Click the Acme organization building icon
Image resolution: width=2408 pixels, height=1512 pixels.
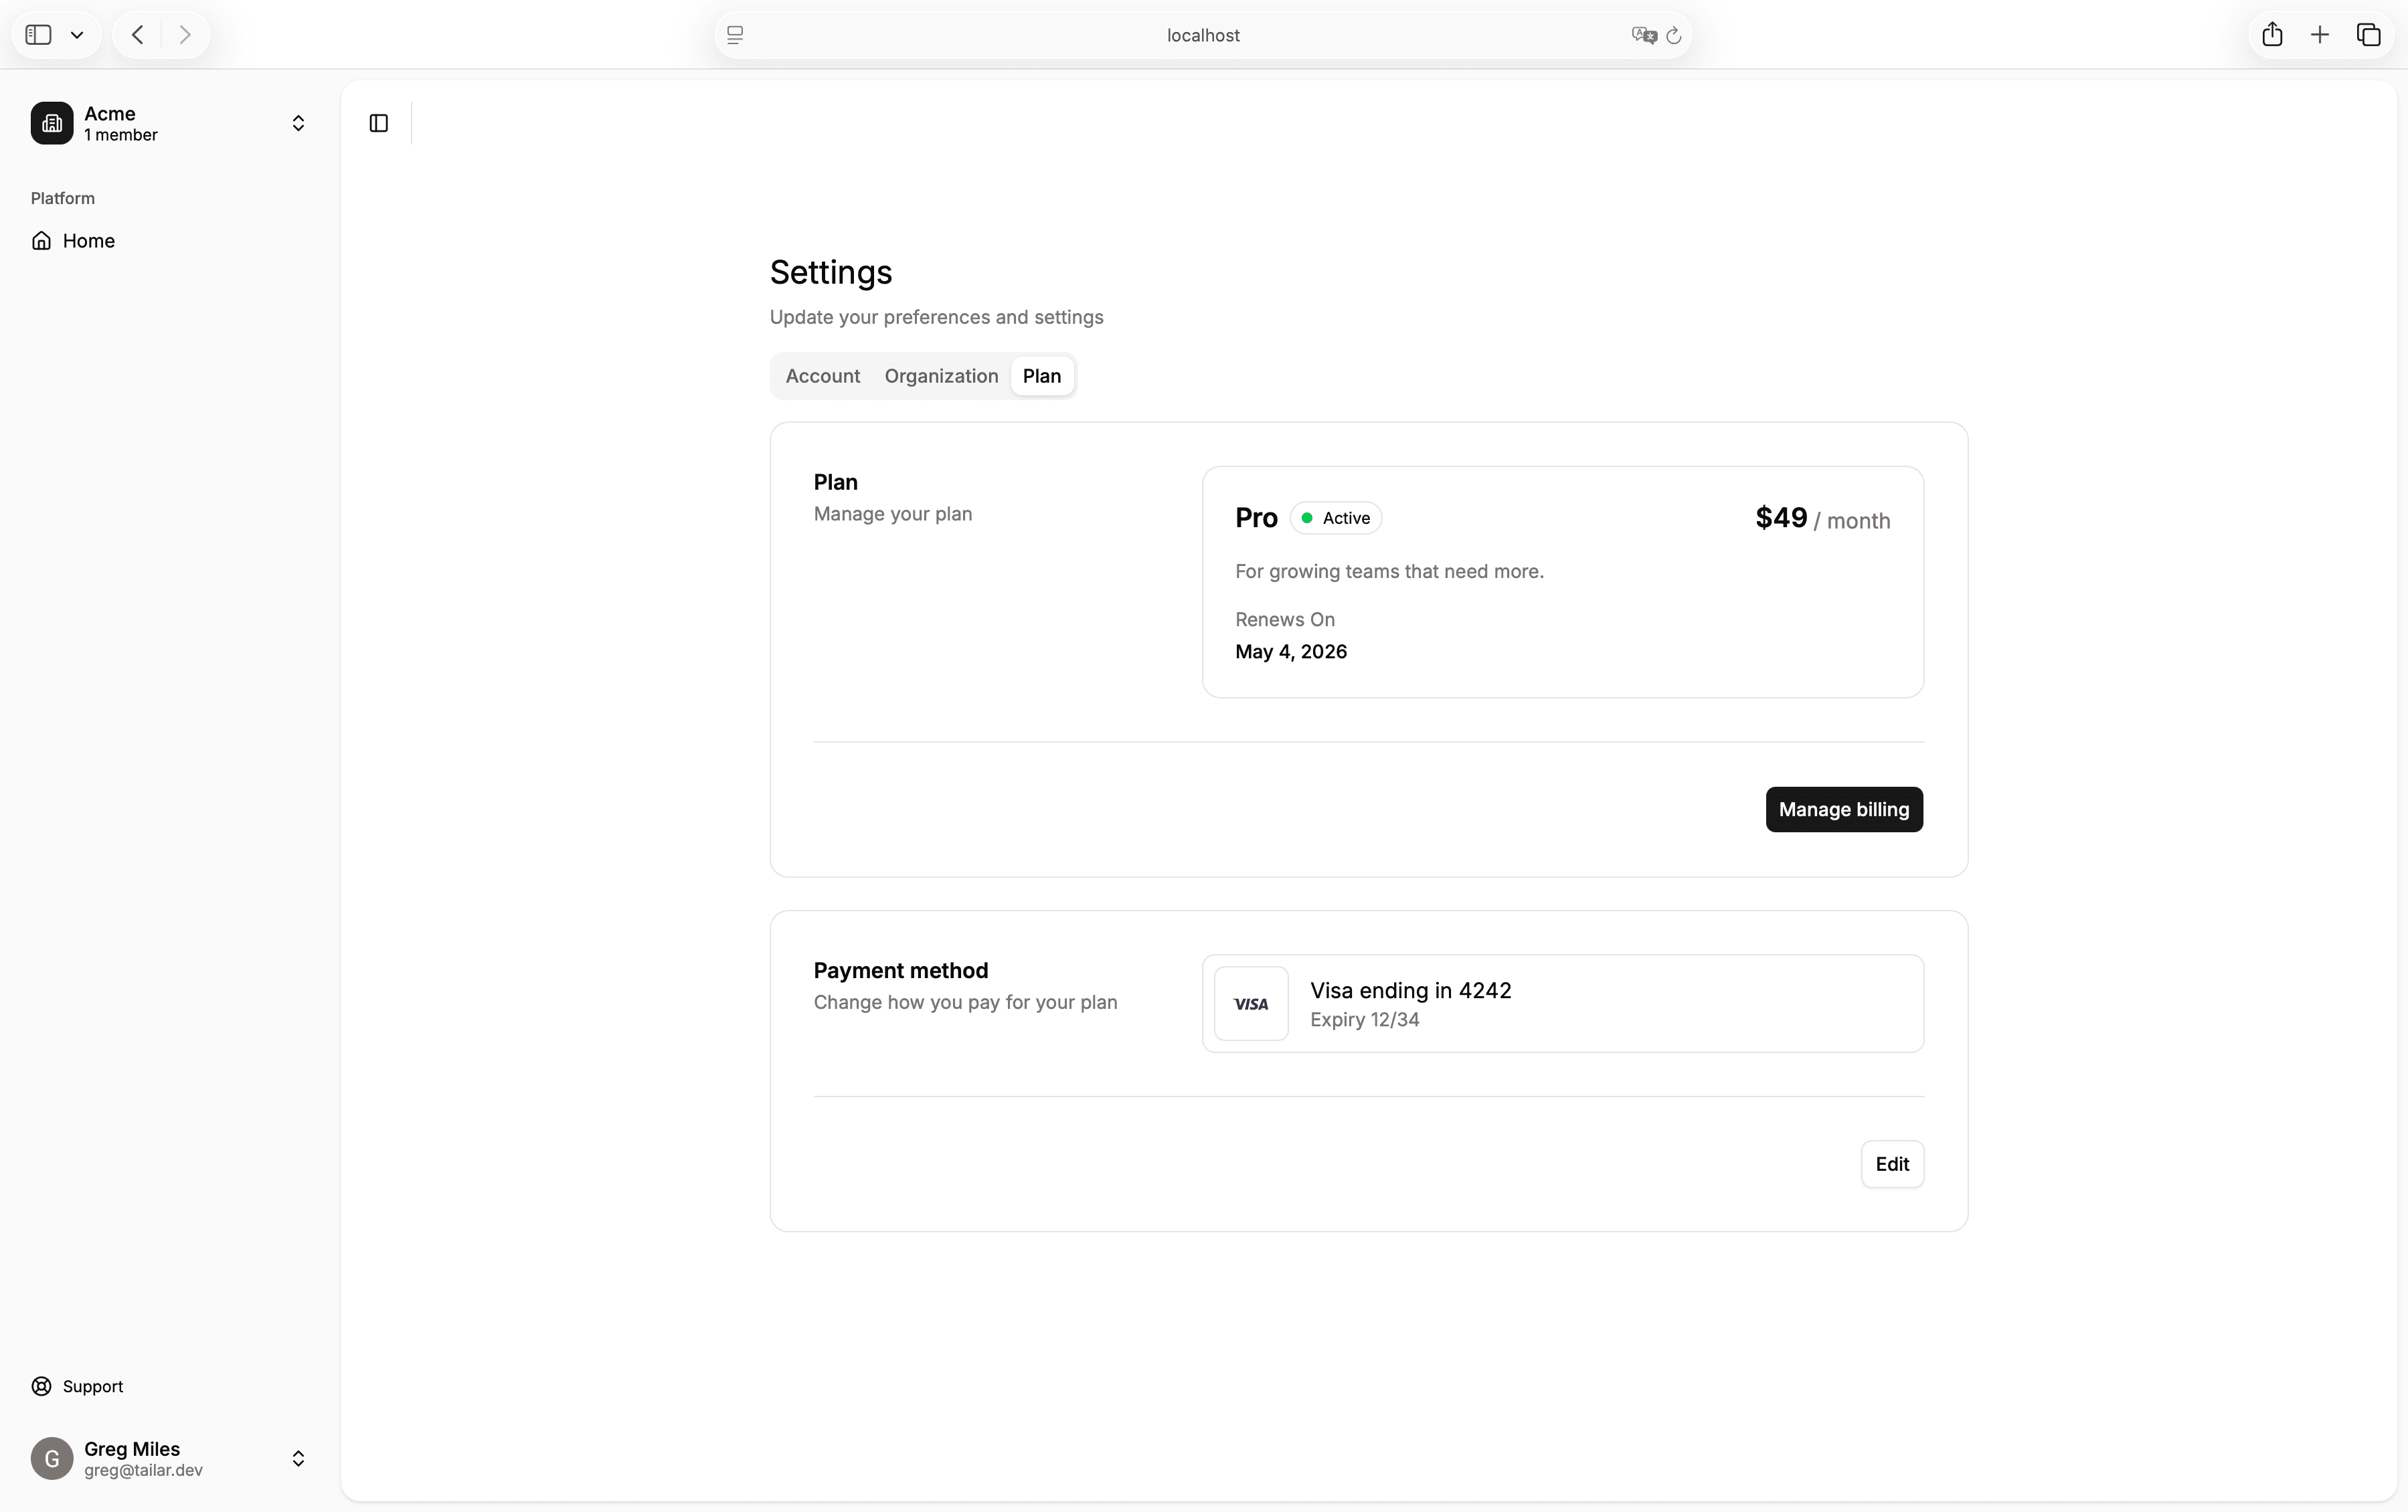(52, 123)
